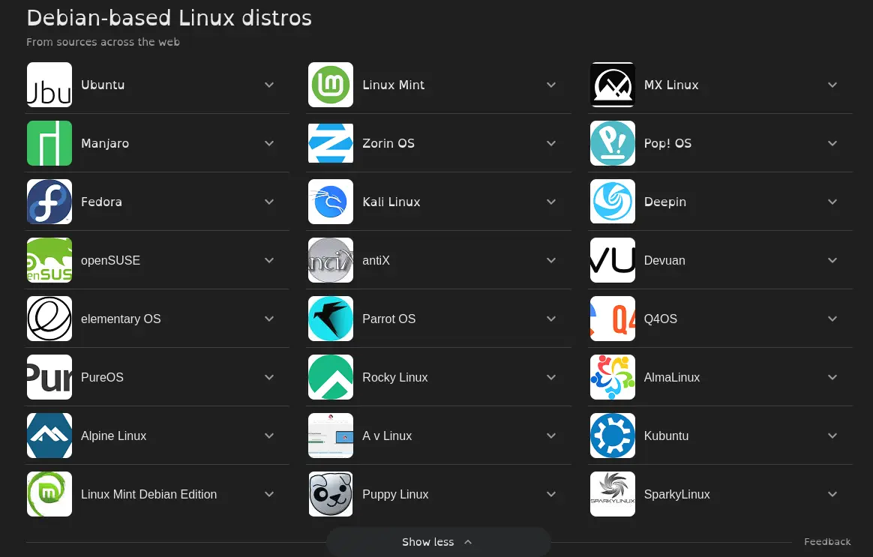
Task: Click the Kubuntu gear logo
Action: (613, 436)
